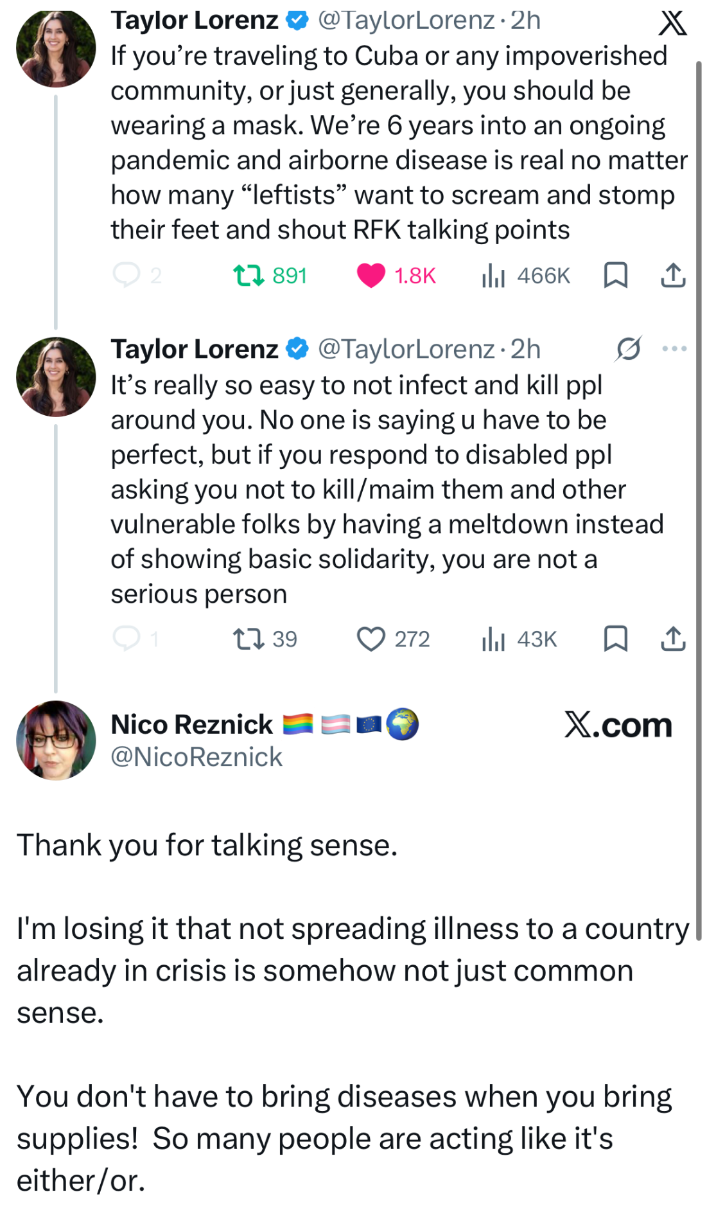Screen dimensions: 707x1210
Task: Click the @TaylorLorenz handle on first tweet
Action: pos(406,21)
